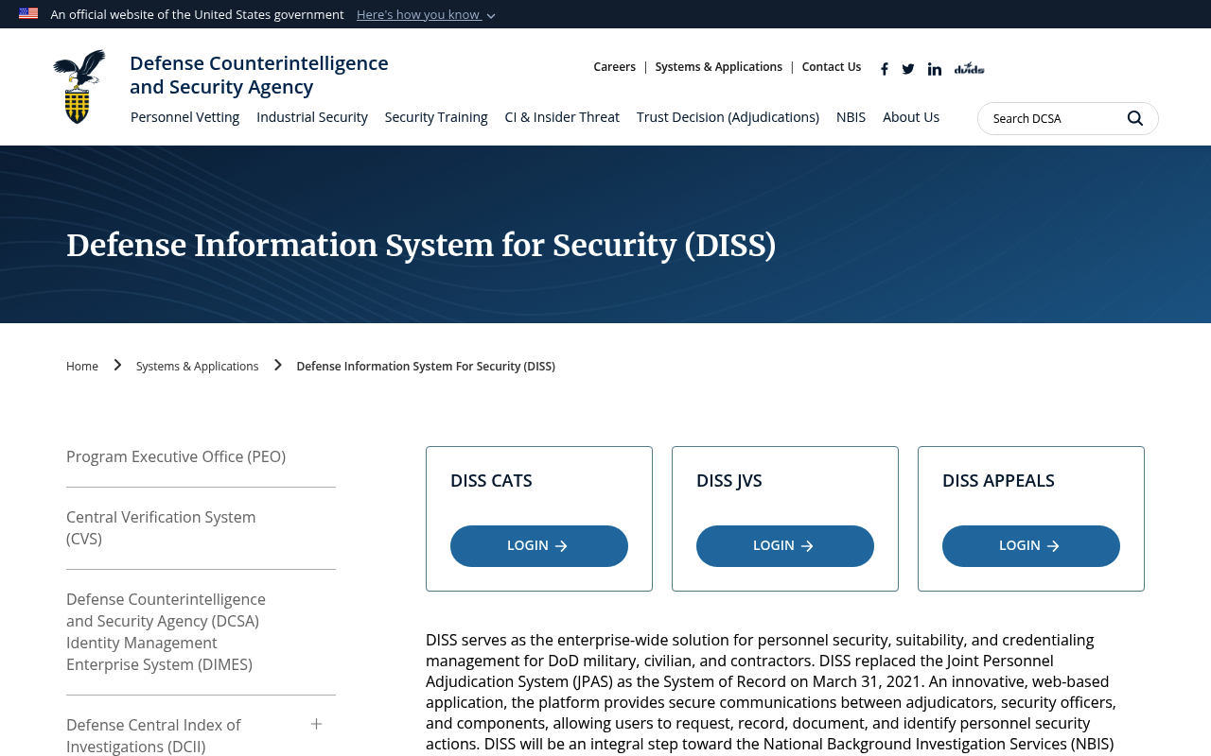Image resolution: width=1211 pixels, height=756 pixels.
Task: Click the DISS APPEALS card heading
Action: pos(998,480)
